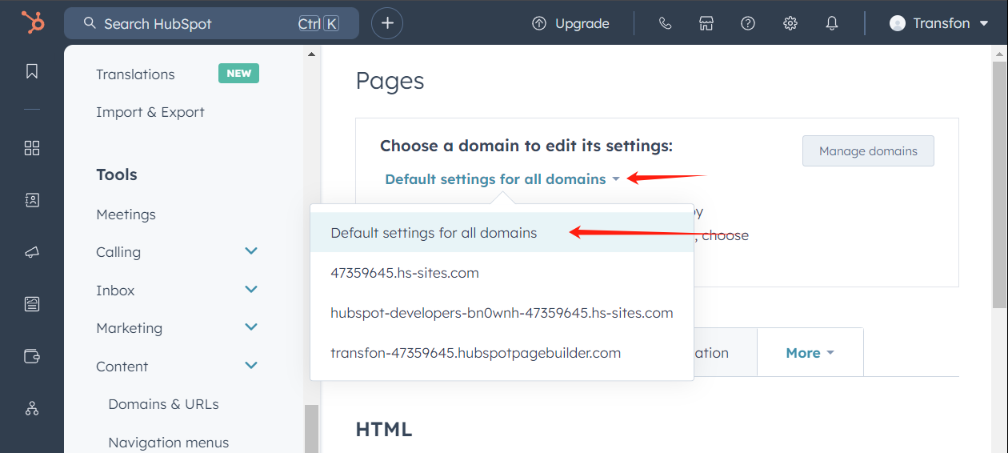Click the magnifier icon in search bar

point(90,23)
